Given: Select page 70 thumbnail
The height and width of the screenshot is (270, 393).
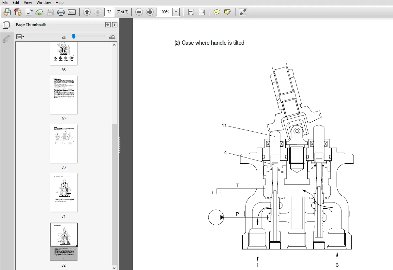Looking at the screenshot, I should pos(64,143).
